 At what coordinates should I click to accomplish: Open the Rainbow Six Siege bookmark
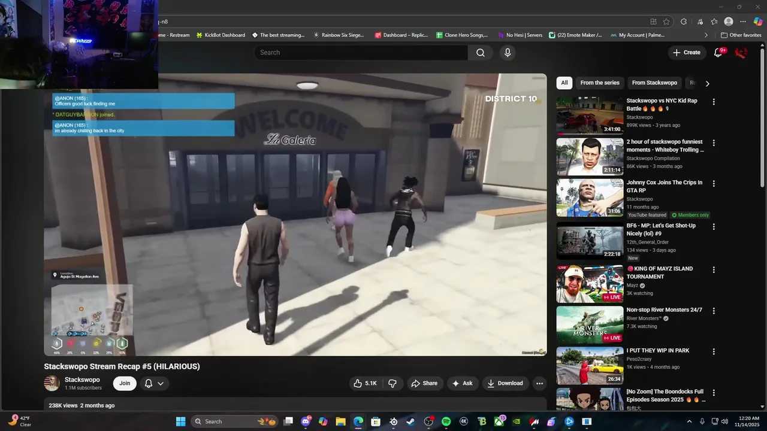tap(339, 35)
